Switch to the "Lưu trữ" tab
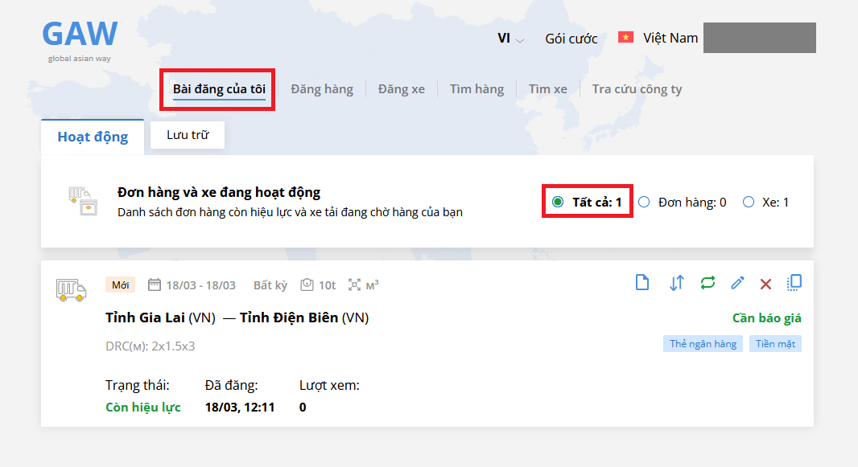The image size is (858, 467). click(x=188, y=135)
